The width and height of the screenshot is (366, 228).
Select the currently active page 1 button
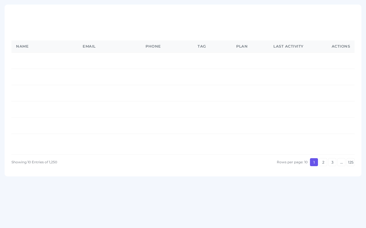314,162
